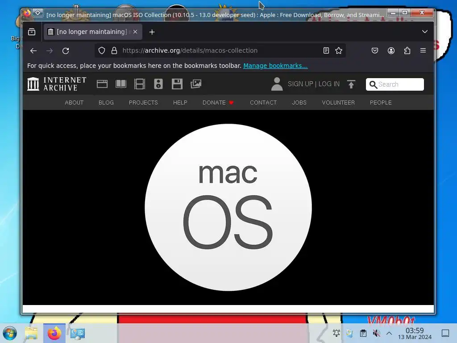Click the show desktop button
Image resolution: width=457 pixels, height=343 pixels.
[x=445, y=333]
